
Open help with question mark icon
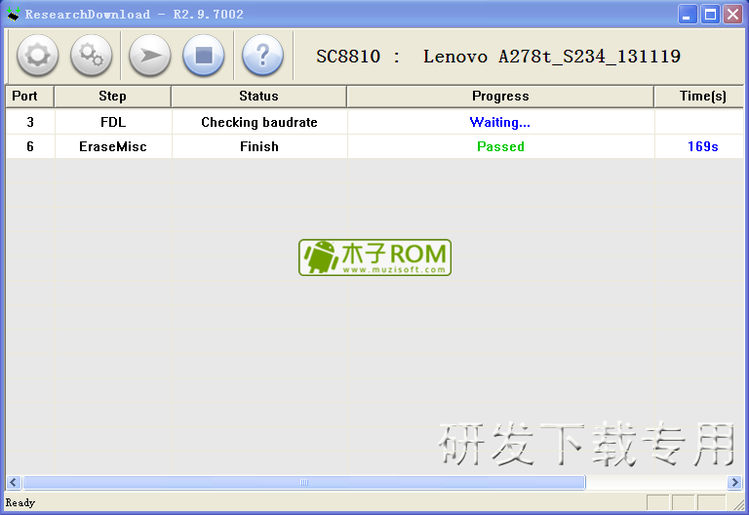tap(262, 56)
